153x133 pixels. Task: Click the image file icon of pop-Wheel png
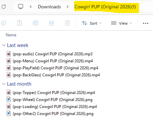[x=9, y=100]
